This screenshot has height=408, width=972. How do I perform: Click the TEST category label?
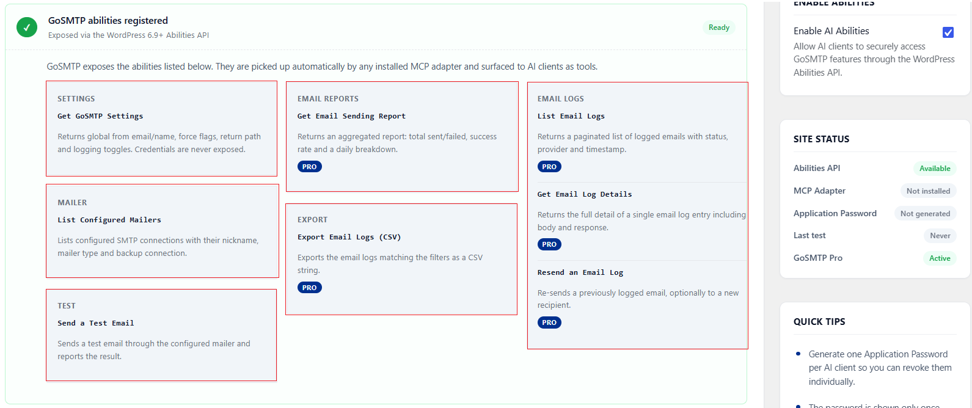click(67, 306)
